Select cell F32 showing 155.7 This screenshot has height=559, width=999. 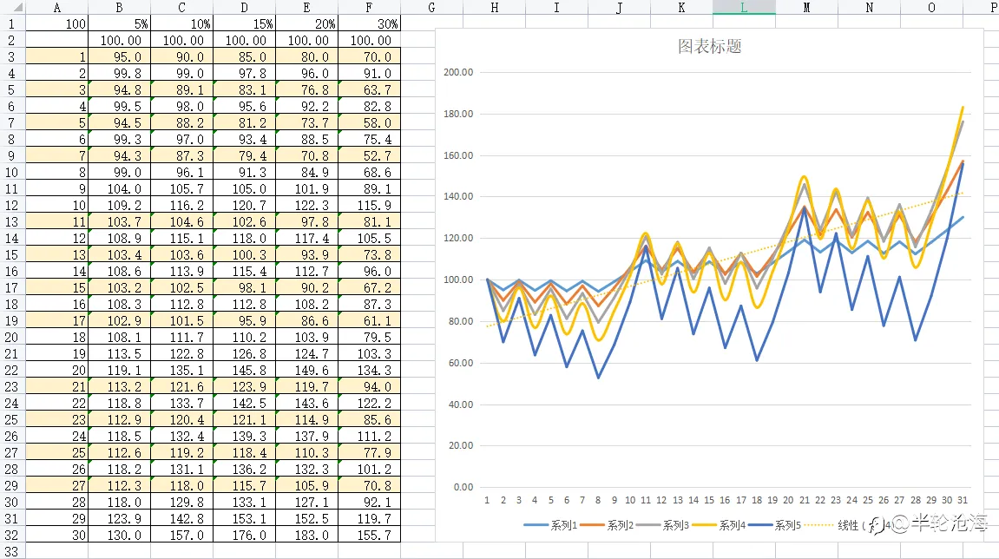coord(370,536)
